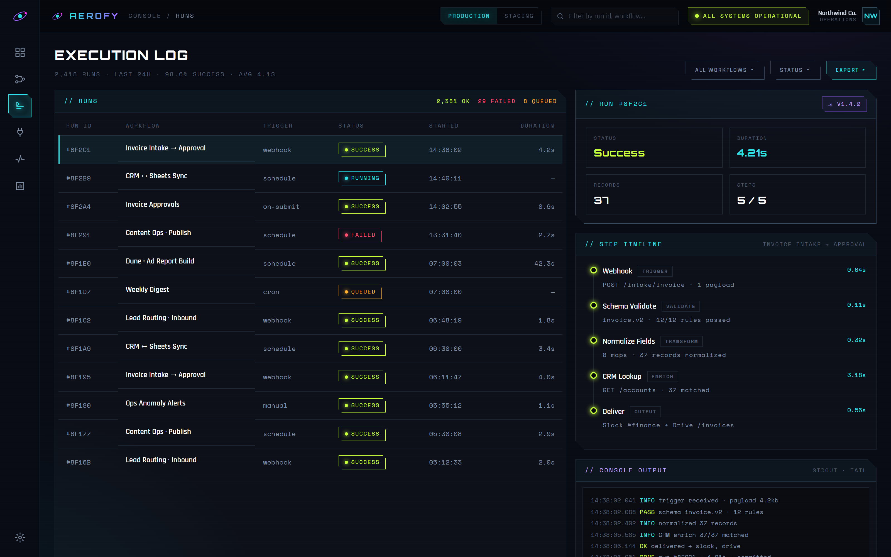
Task: Click the Schema Validate step marker
Action: pyautogui.click(x=594, y=305)
